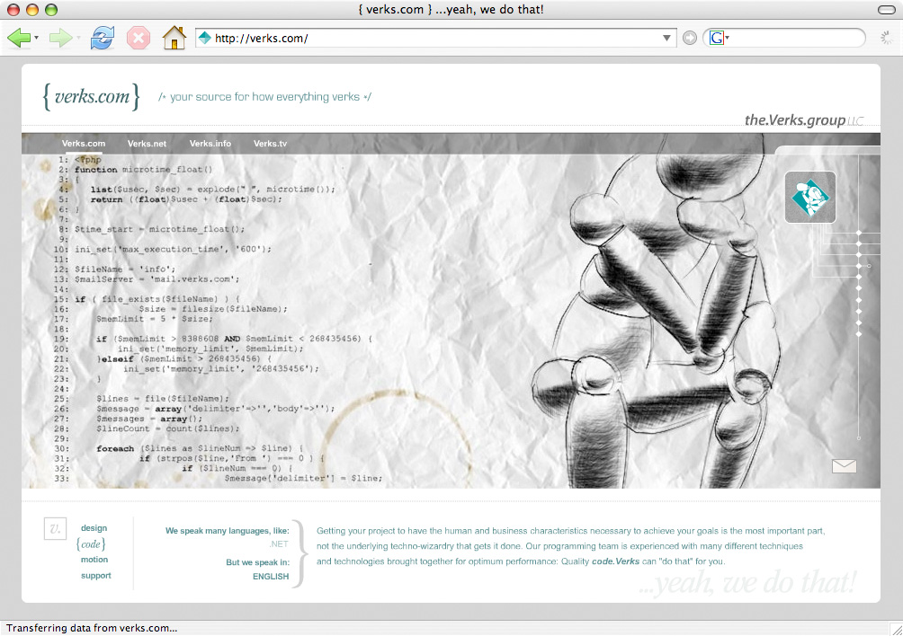
Task: Click the address bar URL field
Action: click(435, 38)
